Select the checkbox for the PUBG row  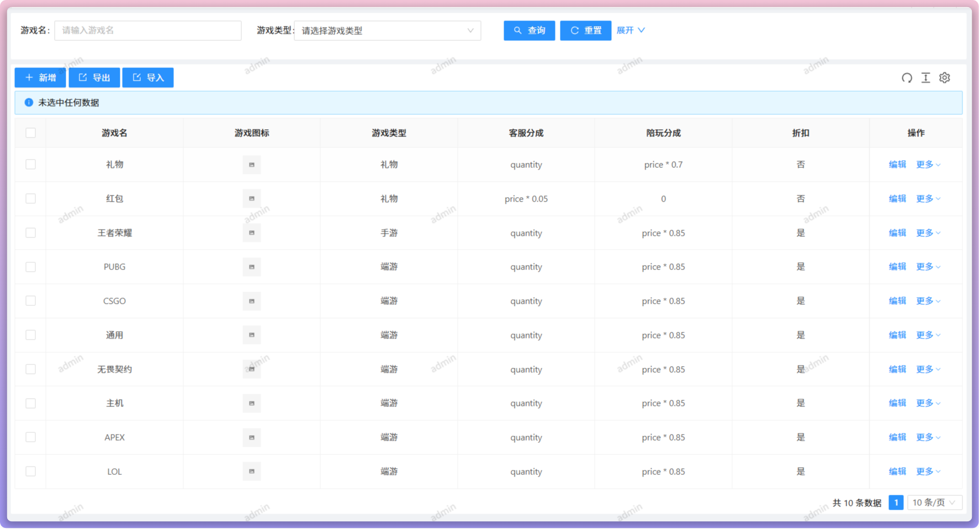[x=30, y=267]
